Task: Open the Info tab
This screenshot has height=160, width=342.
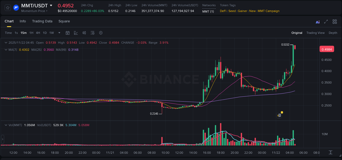Action: pyautogui.click(x=23, y=21)
